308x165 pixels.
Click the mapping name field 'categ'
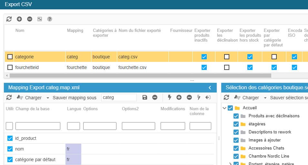[x=119, y=97]
